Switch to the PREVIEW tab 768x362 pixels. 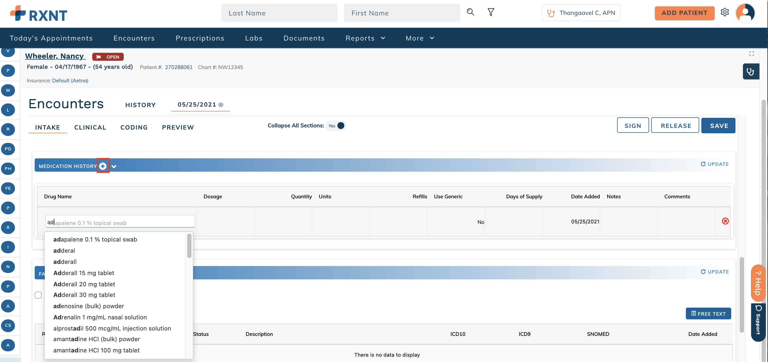click(178, 127)
